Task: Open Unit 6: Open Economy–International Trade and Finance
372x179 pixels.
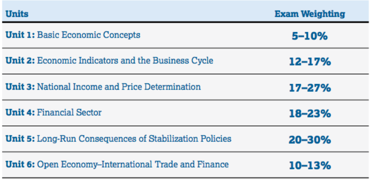Action: [117, 164]
